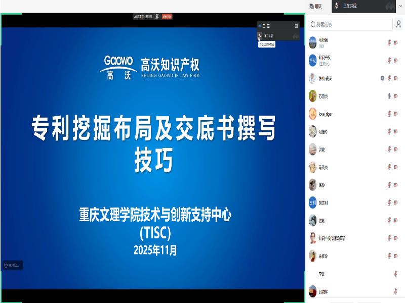405x303 pixels.
Task: Open the floating video panel menu icon
Action: click(297, 26)
